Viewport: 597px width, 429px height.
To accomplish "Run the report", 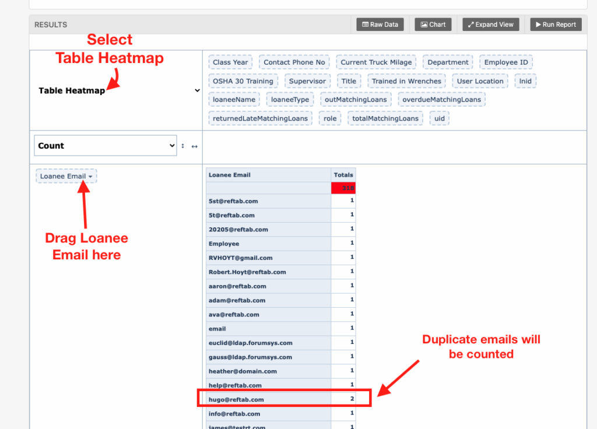I will (x=554, y=24).
